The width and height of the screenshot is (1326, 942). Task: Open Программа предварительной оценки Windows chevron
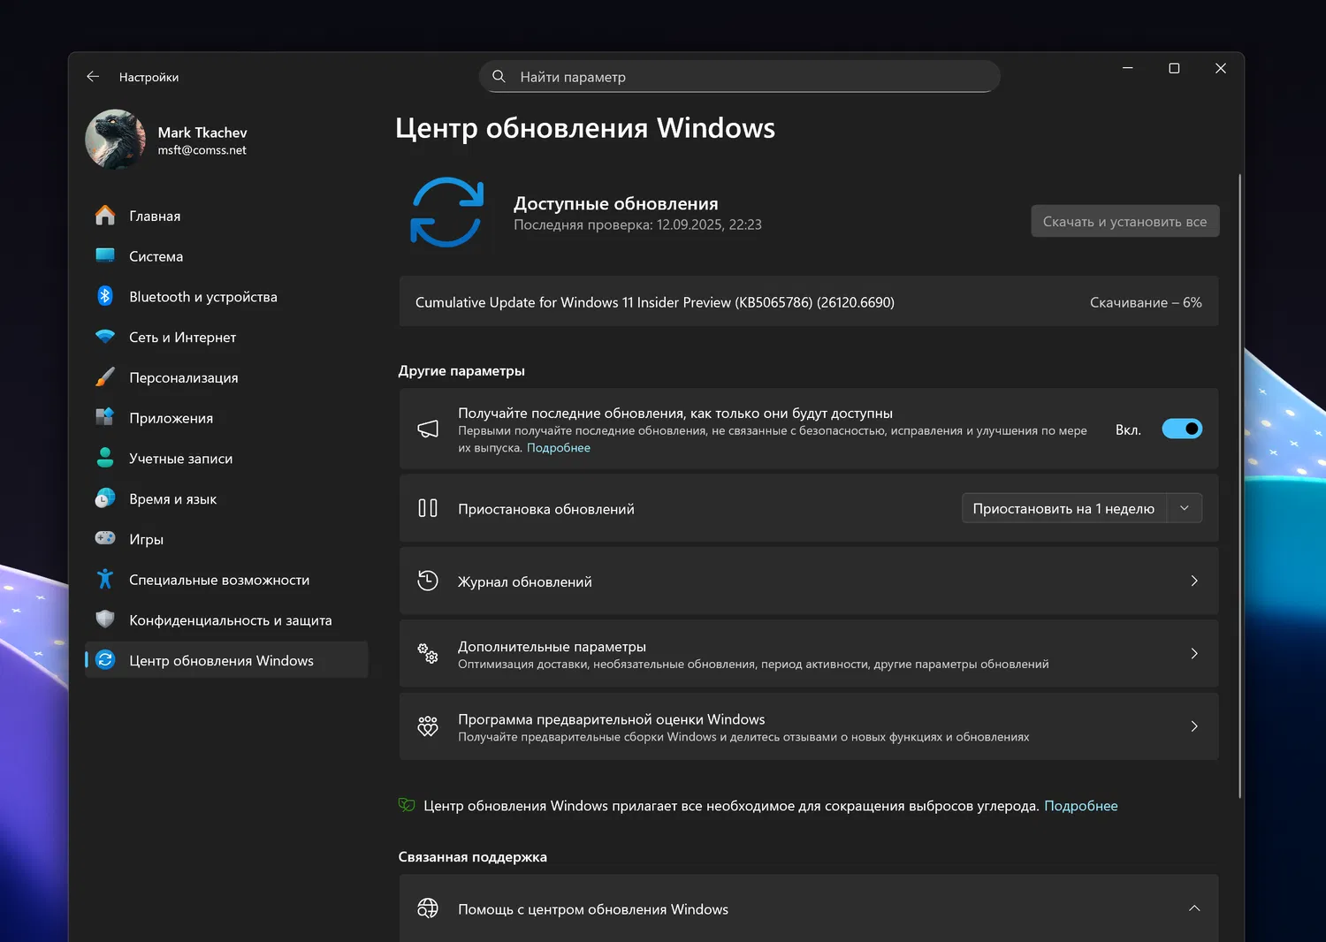click(x=1193, y=726)
